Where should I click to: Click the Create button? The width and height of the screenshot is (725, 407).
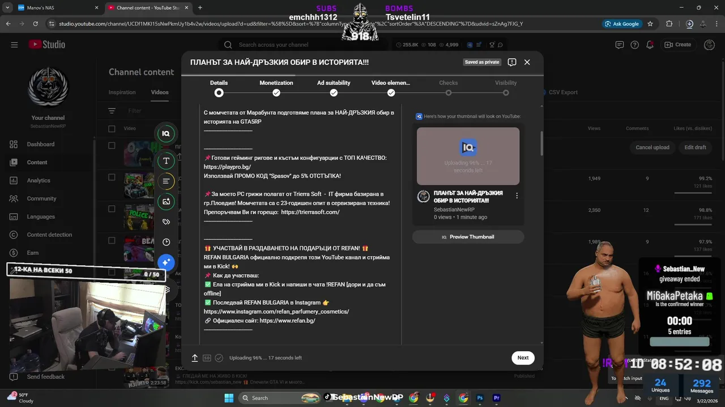tap(678, 45)
